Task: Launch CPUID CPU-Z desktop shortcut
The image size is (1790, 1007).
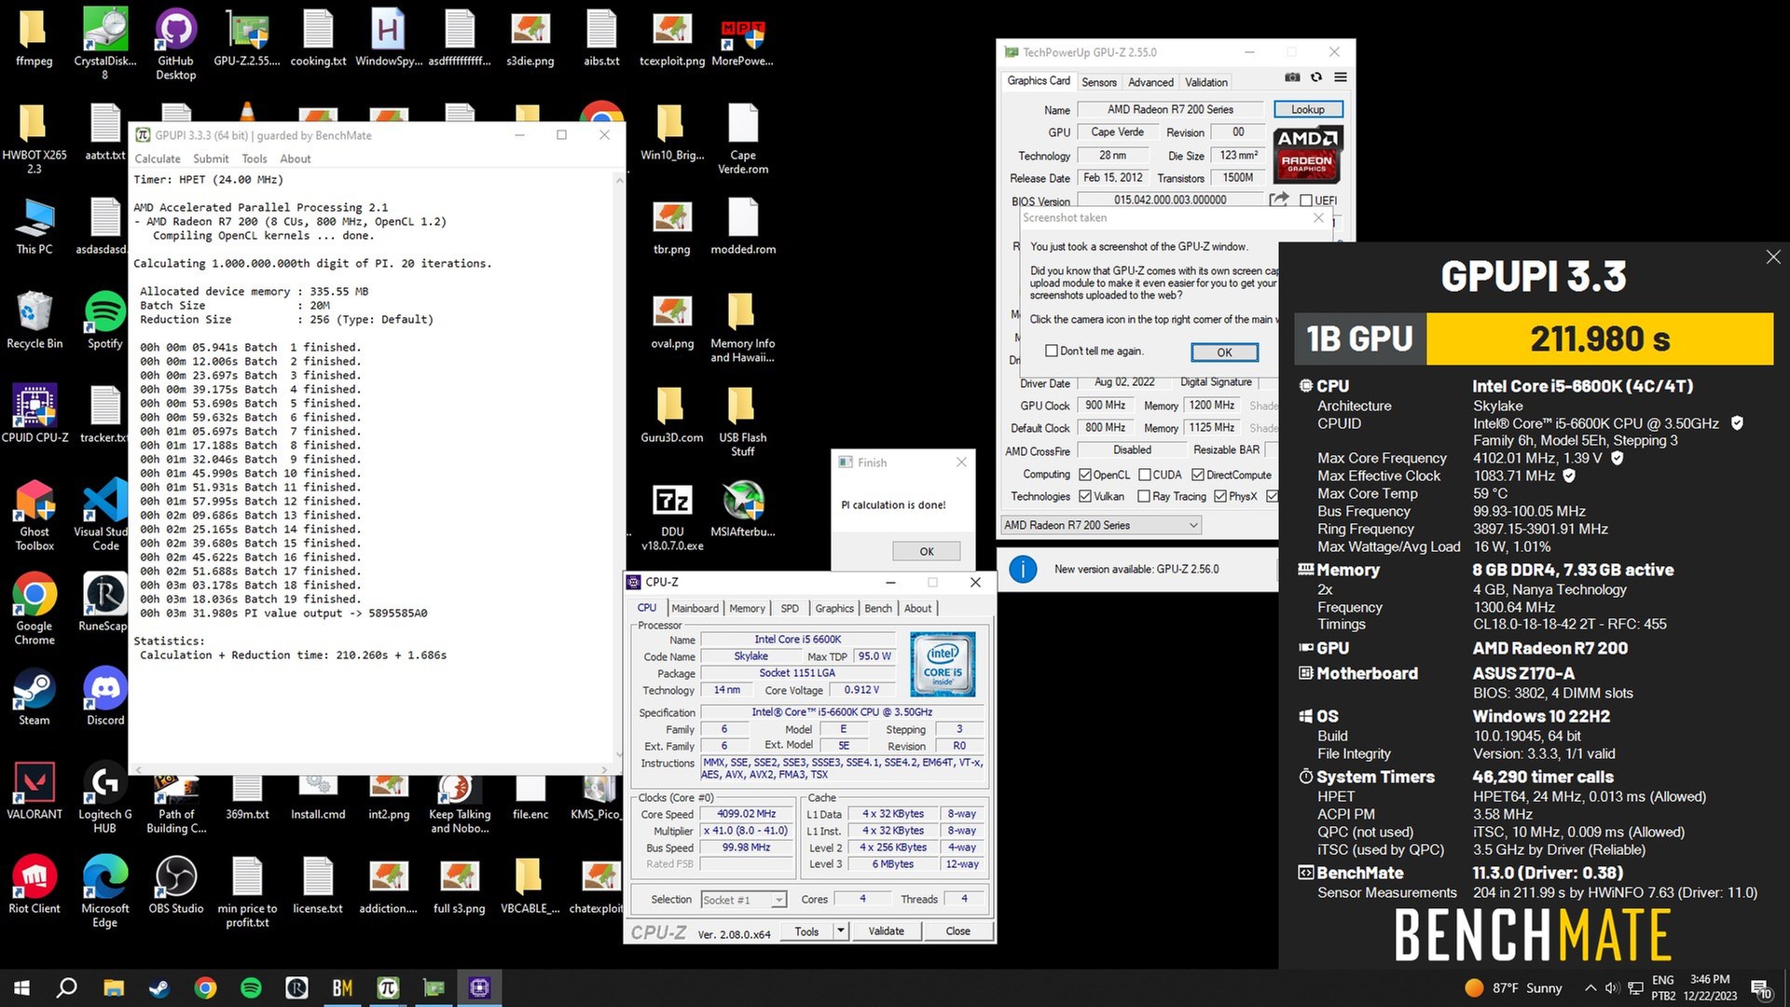Action: [34, 413]
